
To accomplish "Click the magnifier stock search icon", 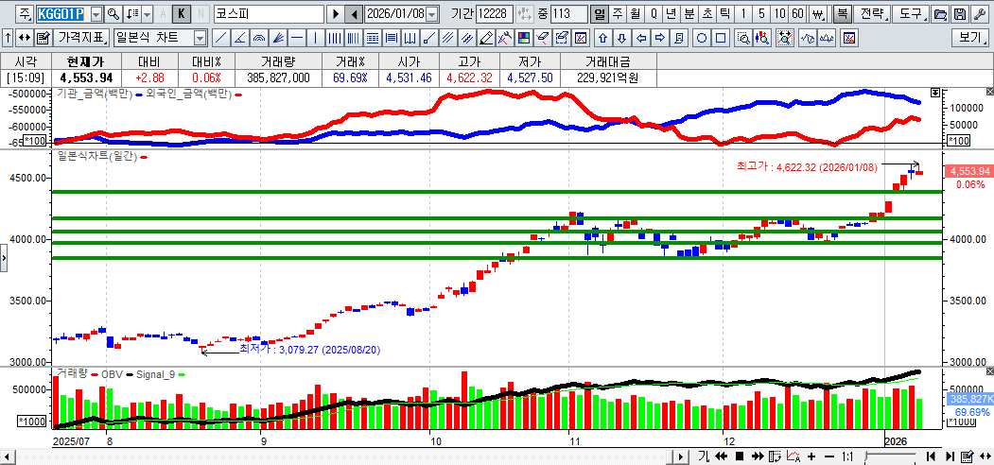I will [x=113, y=14].
